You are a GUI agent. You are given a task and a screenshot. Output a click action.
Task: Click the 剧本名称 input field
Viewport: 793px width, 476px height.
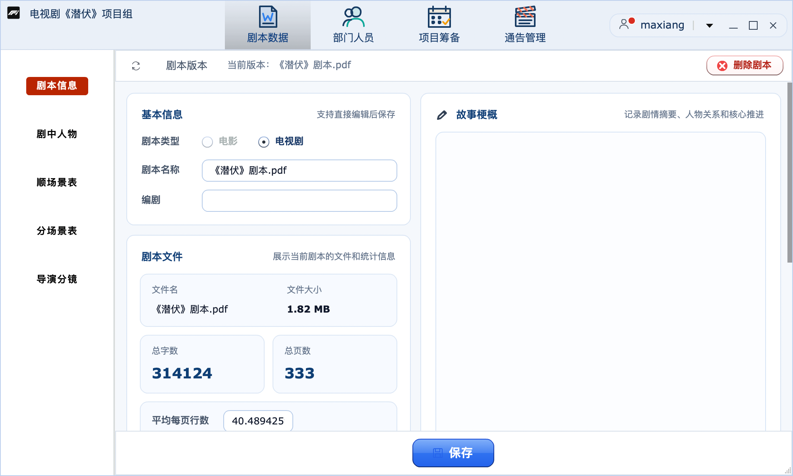[x=300, y=171]
